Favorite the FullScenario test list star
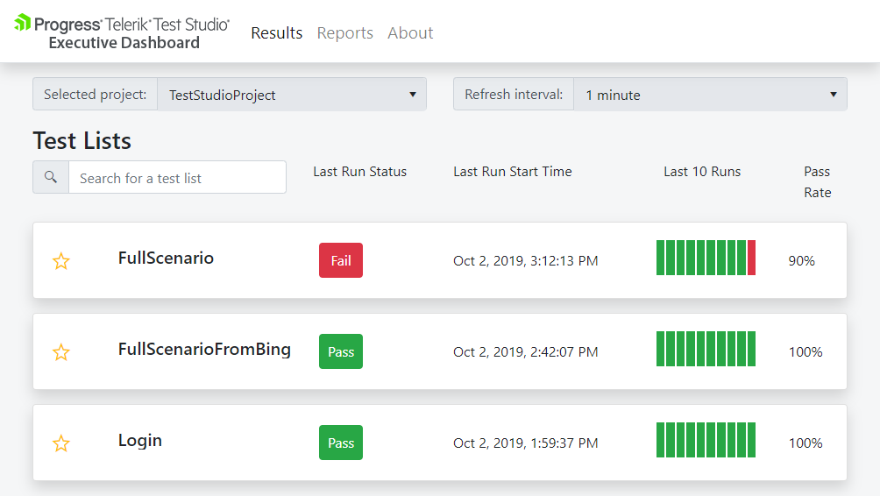Viewport: 880px width, 496px height. click(61, 261)
